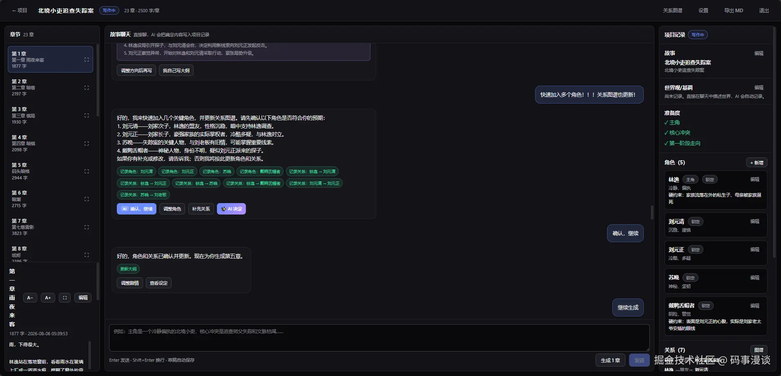Image resolution: width=781 pixels, height=376 pixels.
Task: Select chapter 第 7 章 第七巷委影
Action: tap(50, 227)
